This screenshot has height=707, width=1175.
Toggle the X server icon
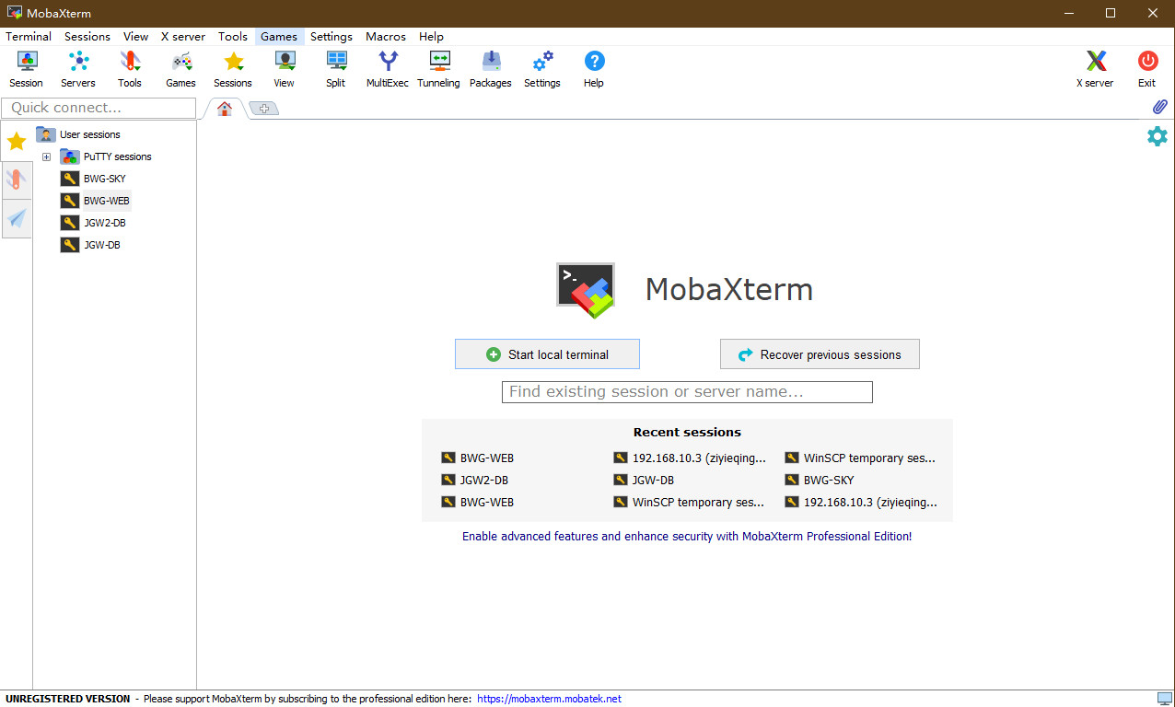click(x=1095, y=69)
